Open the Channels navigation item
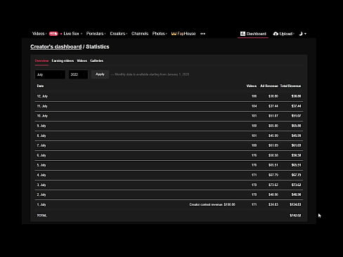 click(x=140, y=34)
